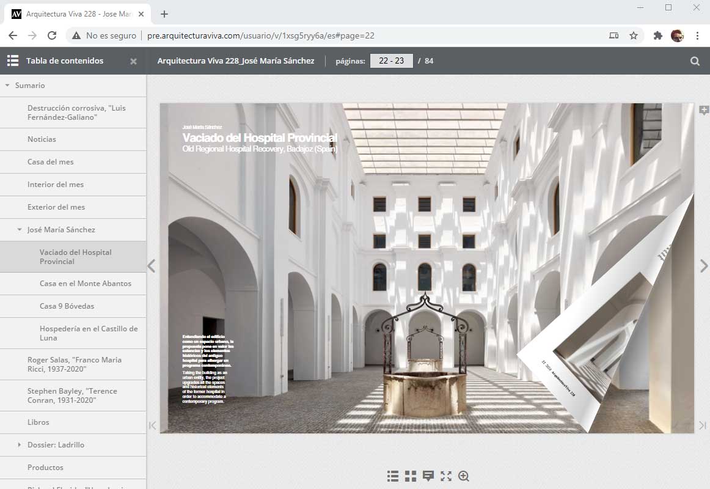Jump to the last page

(703, 425)
